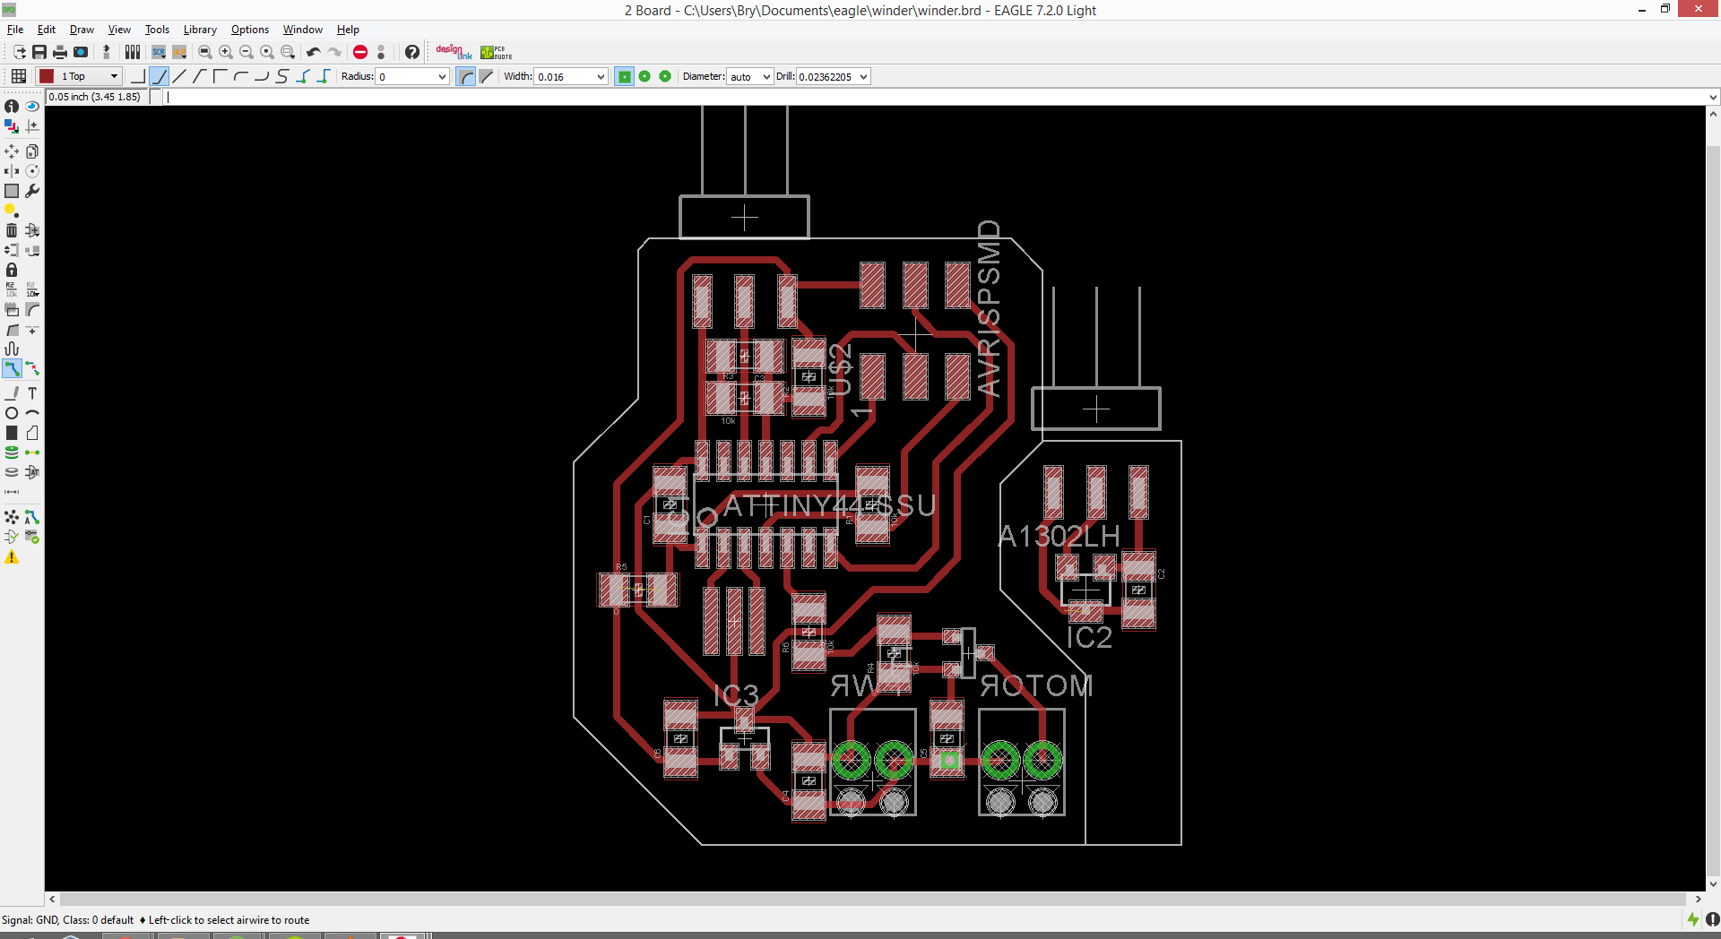This screenshot has height=939, width=1721.
Task: Click the design link button
Action: (x=454, y=52)
